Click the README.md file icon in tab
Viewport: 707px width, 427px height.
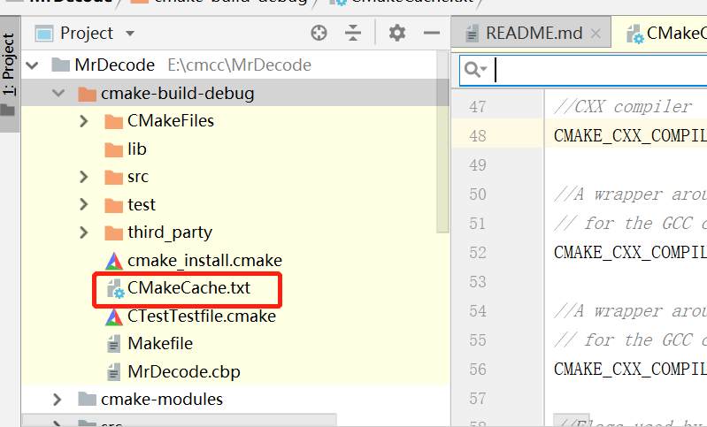pyautogui.click(x=472, y=34)
